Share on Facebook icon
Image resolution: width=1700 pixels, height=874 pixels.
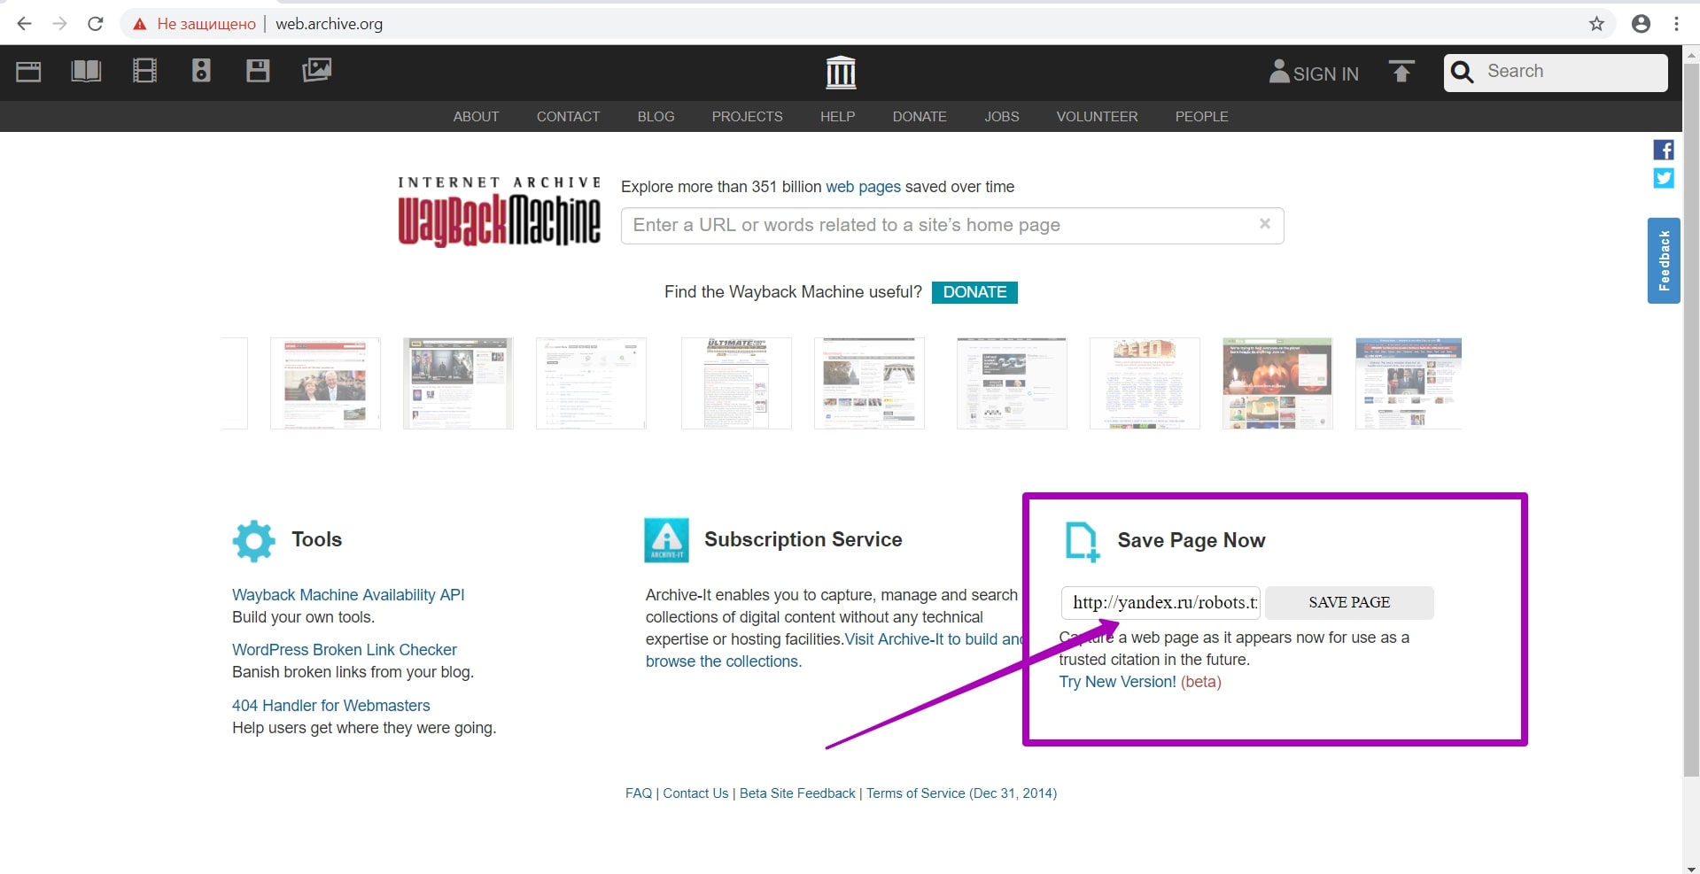click(1664, 150)
